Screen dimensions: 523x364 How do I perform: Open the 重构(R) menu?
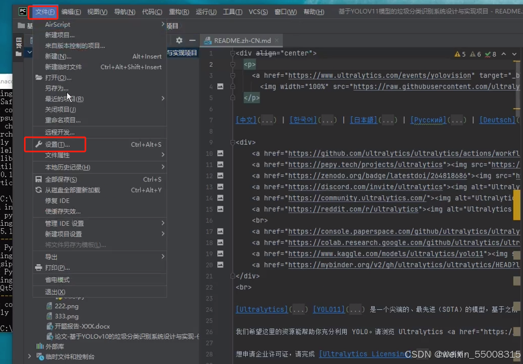pyautogui.click(x=179, y=12)
